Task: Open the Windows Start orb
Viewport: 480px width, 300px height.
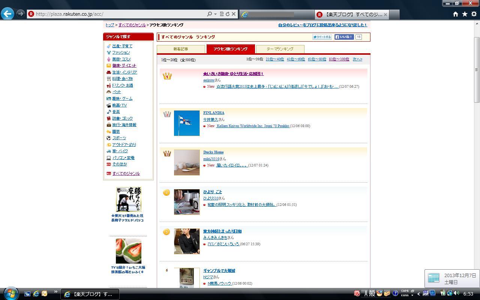Action: coord(10,294)
